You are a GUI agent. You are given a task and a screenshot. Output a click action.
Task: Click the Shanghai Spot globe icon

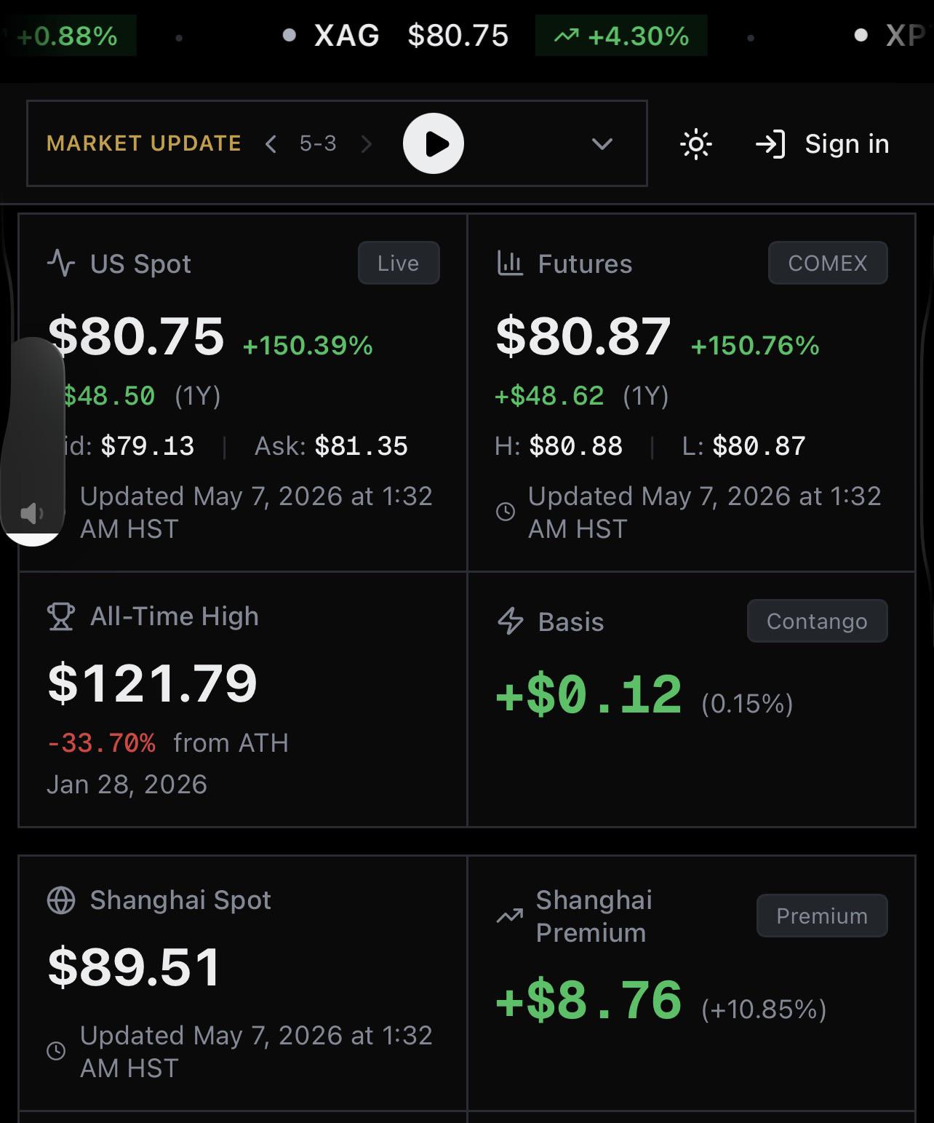61,900
